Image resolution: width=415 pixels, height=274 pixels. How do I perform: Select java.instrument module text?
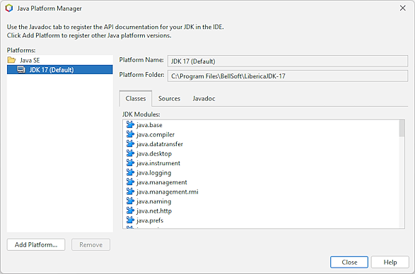pos(158,163)
